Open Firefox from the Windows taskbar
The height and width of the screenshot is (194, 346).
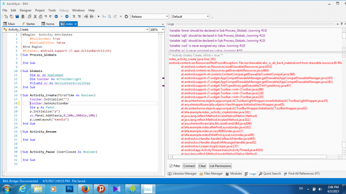pos(84,188)
